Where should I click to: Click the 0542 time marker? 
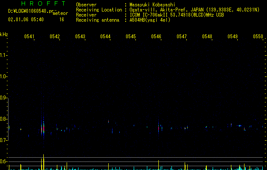coord(55,37)
